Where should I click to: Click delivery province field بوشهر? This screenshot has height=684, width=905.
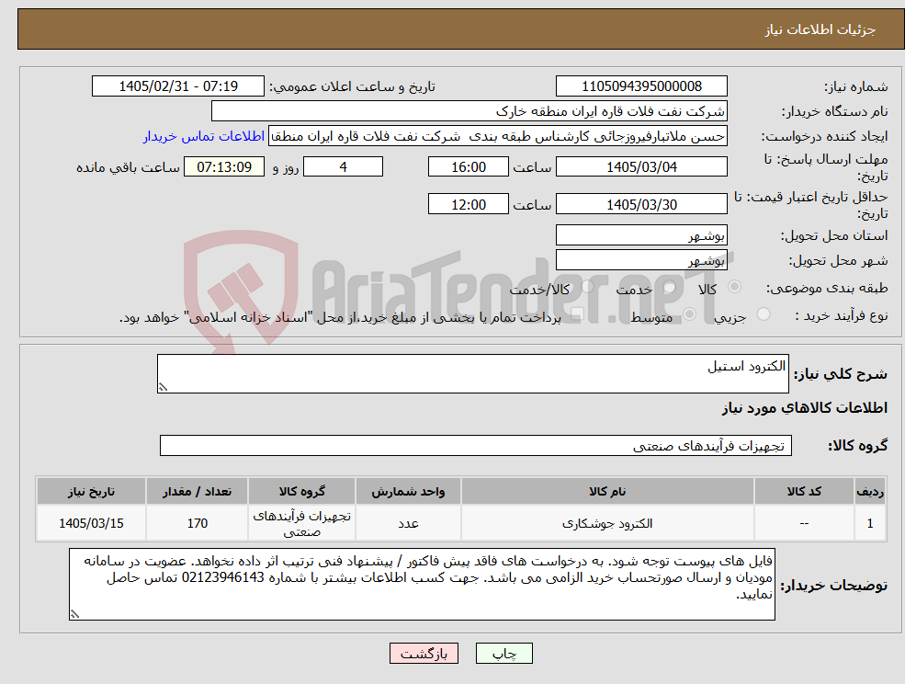pos(641,235)
